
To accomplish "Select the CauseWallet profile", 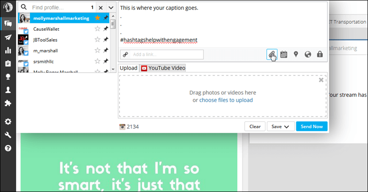I will point(46,29).
